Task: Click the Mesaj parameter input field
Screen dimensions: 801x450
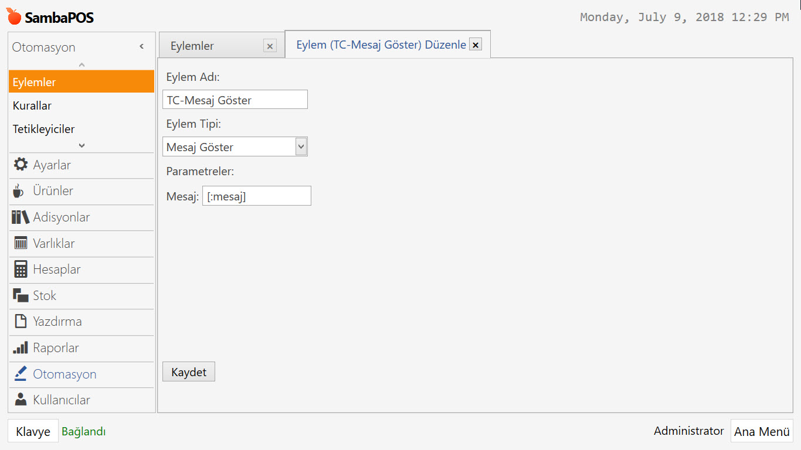Action: pos(256,196)
